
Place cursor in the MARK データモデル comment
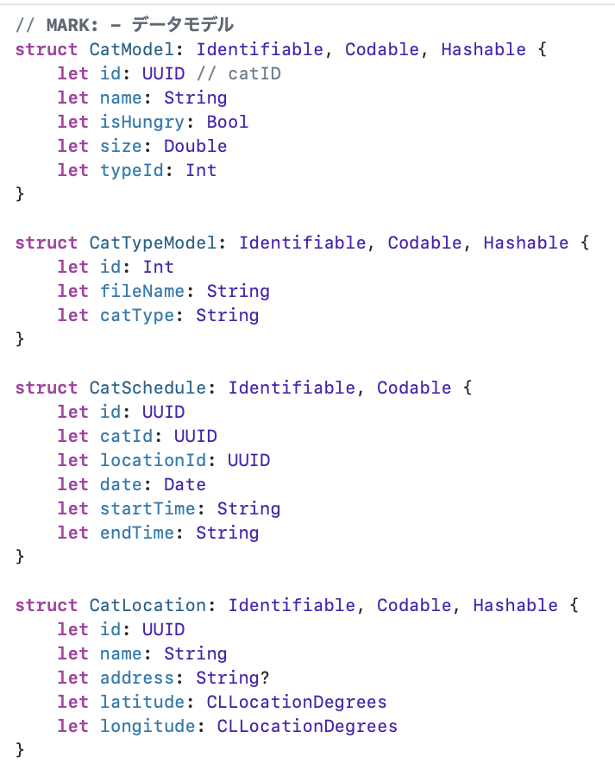[124, 25]
